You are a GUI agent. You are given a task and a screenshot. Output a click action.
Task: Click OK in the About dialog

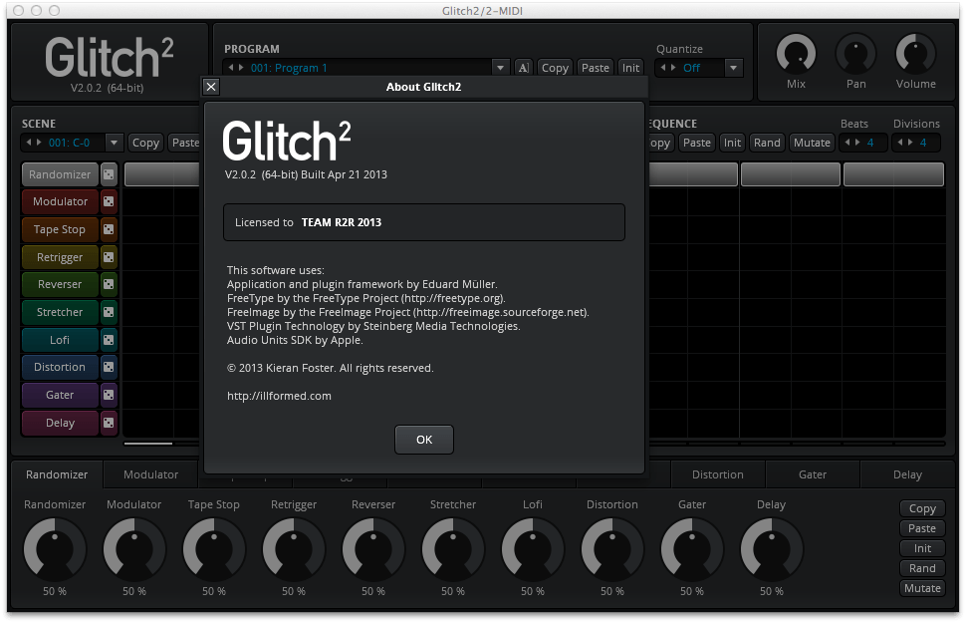tap(424, 440)
